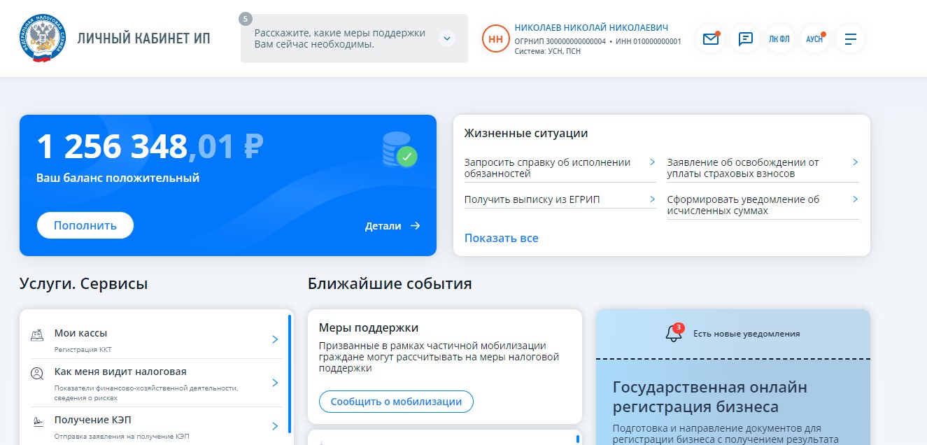
Task: Click НИКОЛАЕВ НИКОЛАЙ НИКОЛАЕВИЧ profile name
Action: point(590,27)
